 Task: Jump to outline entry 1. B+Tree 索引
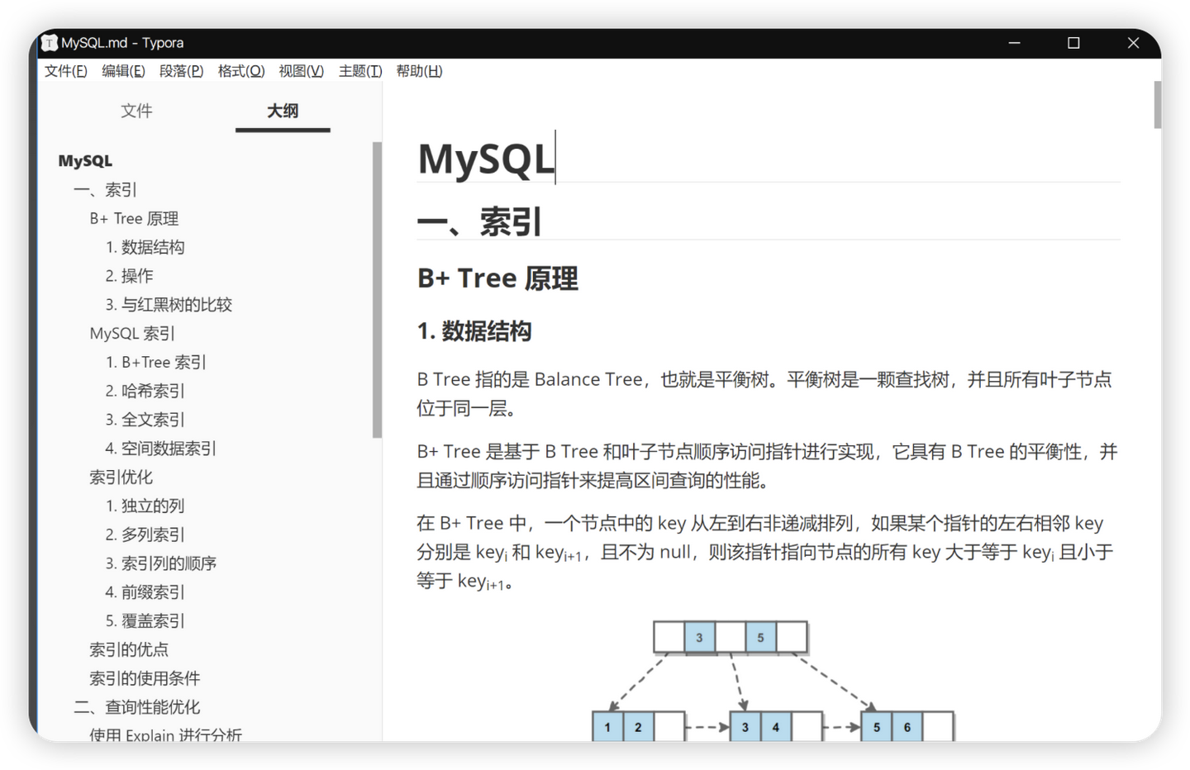coord(155,362)
